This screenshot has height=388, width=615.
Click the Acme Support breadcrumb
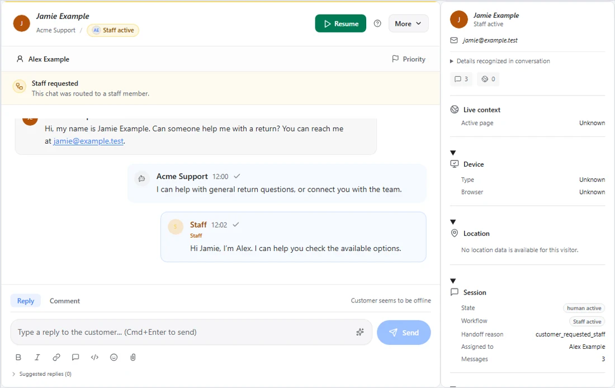[56, 30]
